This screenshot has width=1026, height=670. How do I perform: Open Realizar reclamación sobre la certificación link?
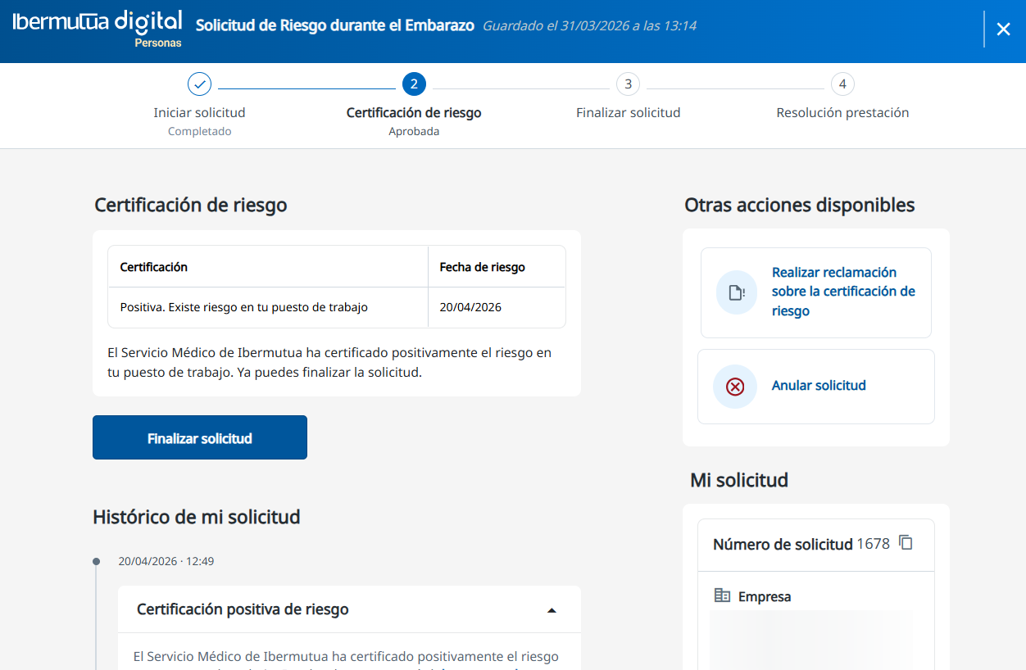pyautogui.click(x=843, y=292)
